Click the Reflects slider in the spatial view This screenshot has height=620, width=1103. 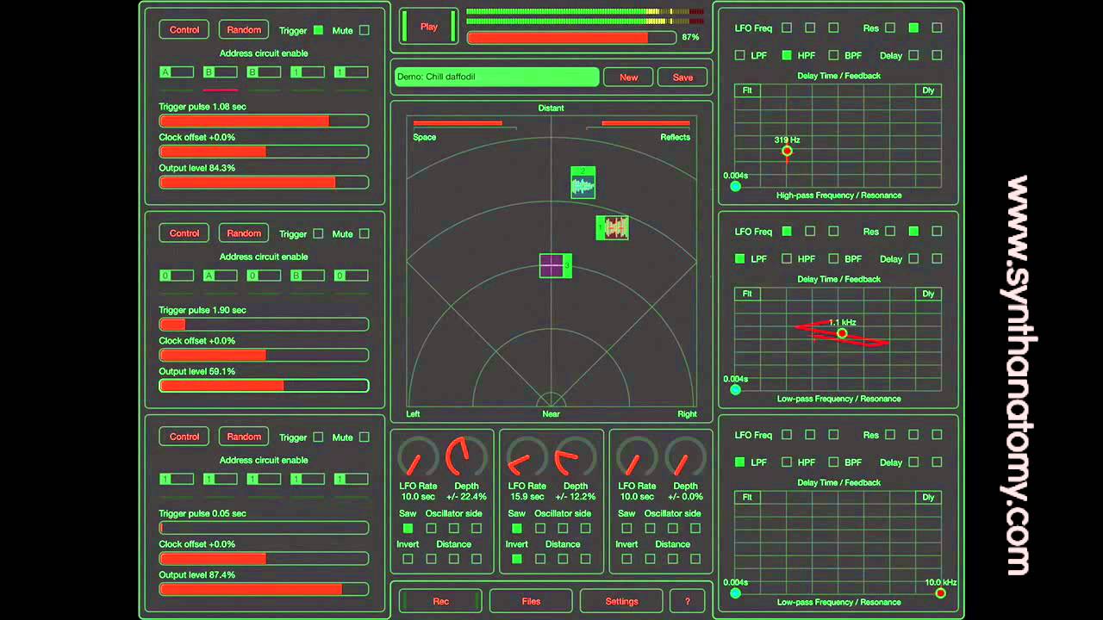point(639,124)
